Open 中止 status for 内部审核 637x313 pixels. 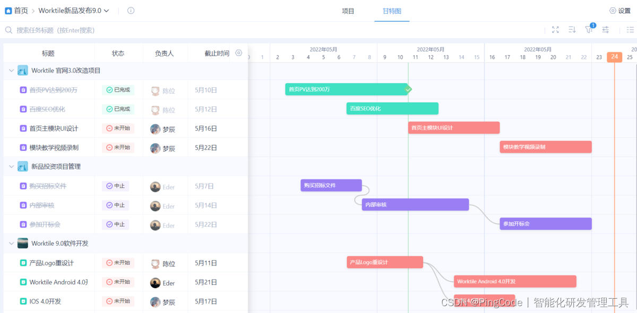[115, 205]
